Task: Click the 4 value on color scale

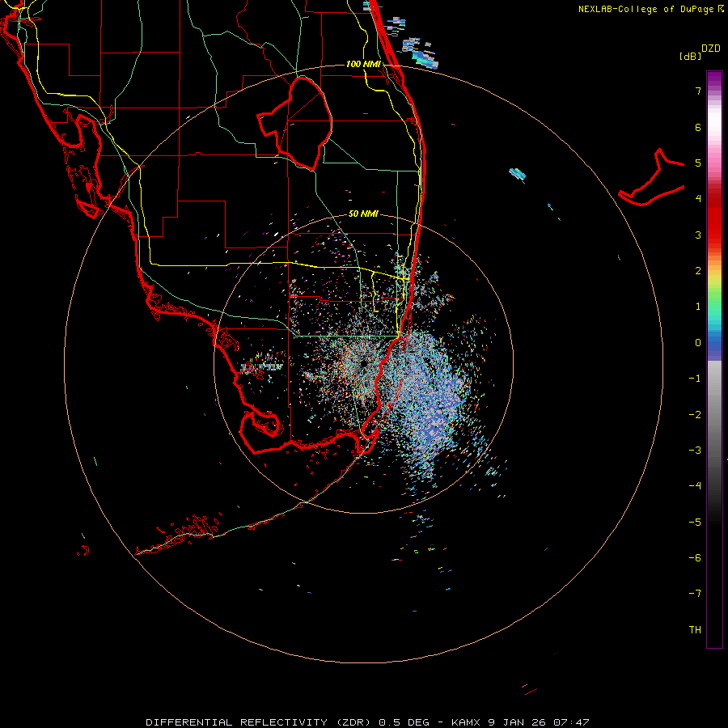Action: tap(698, 199)
